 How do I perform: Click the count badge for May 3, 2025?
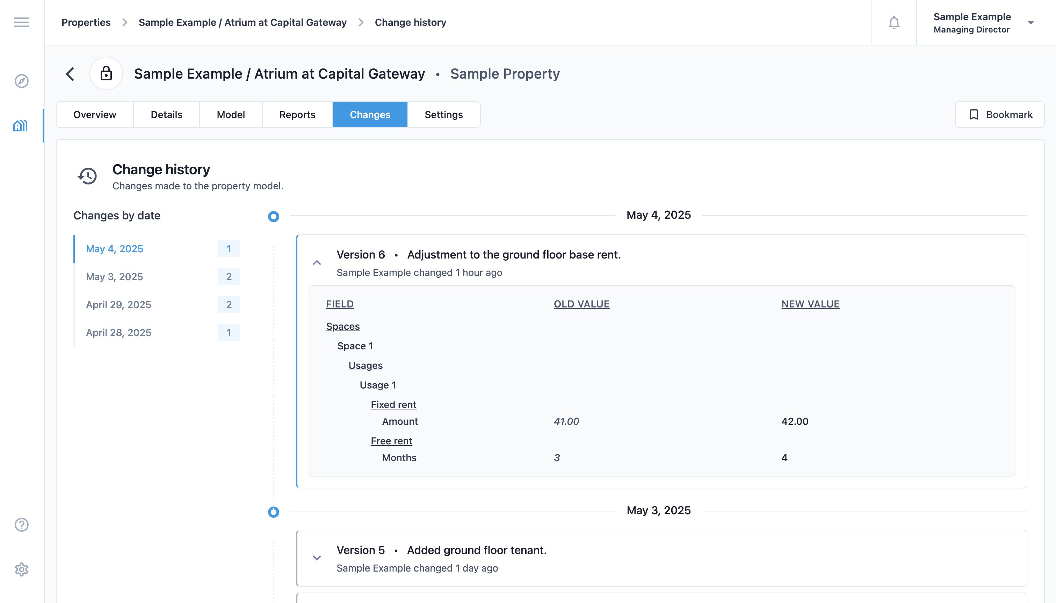pos(229,277)
